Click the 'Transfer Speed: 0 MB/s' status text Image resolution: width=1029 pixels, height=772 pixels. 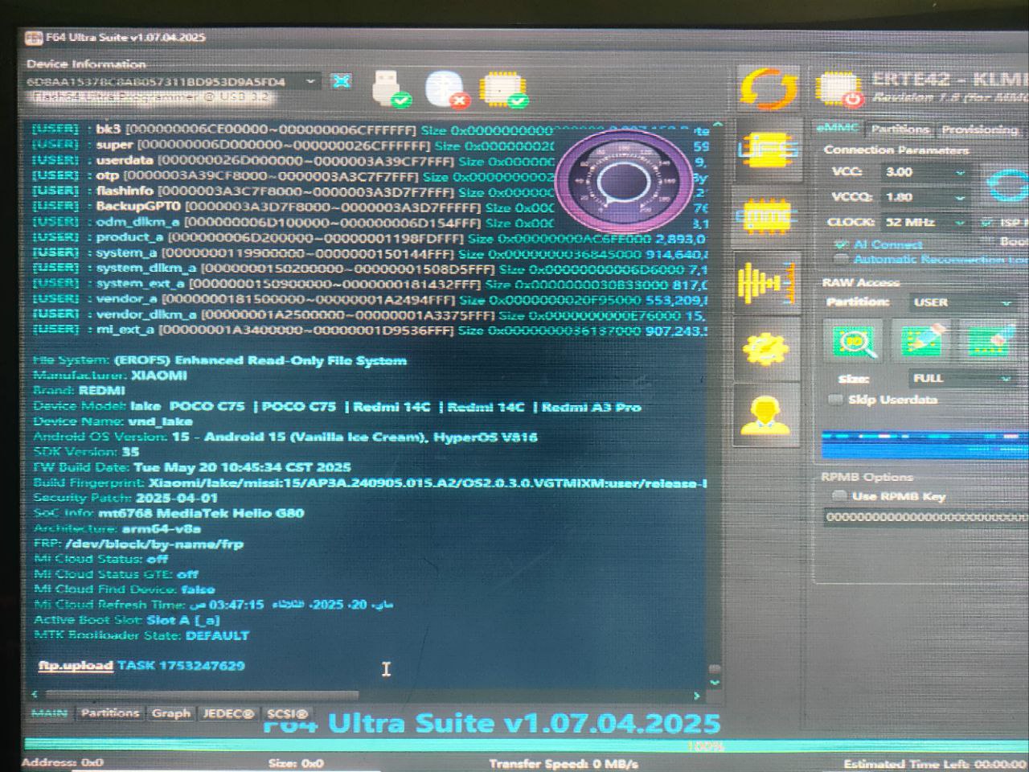pos(564,763)
